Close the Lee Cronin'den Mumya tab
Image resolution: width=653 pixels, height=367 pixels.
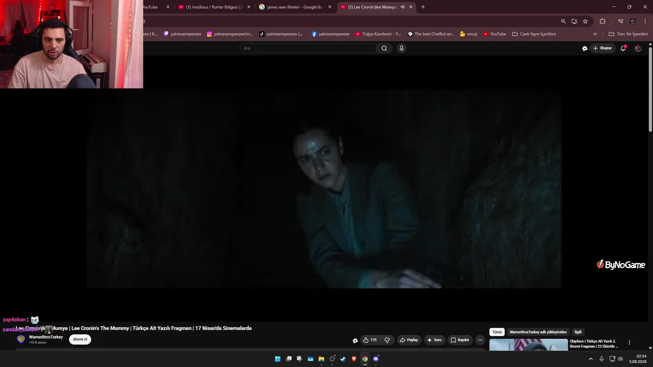(411, 7)
